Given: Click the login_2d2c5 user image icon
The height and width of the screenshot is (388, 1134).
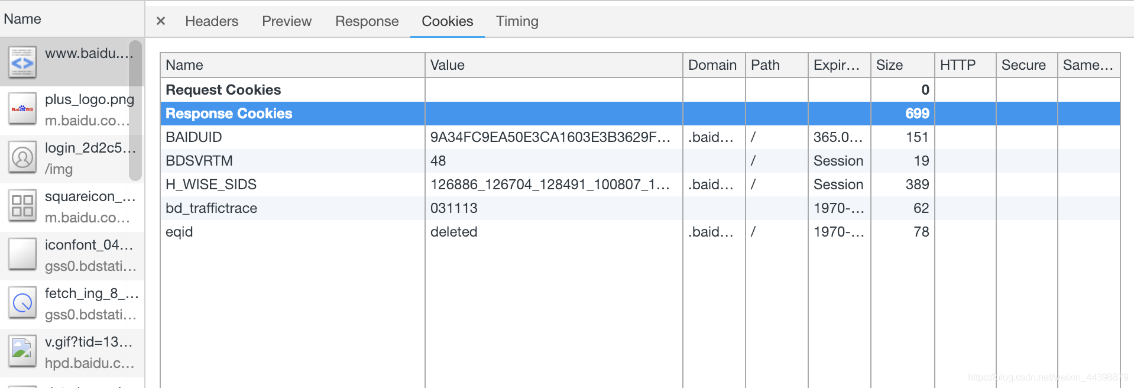Looking at the screenshot, I should 22,158.
